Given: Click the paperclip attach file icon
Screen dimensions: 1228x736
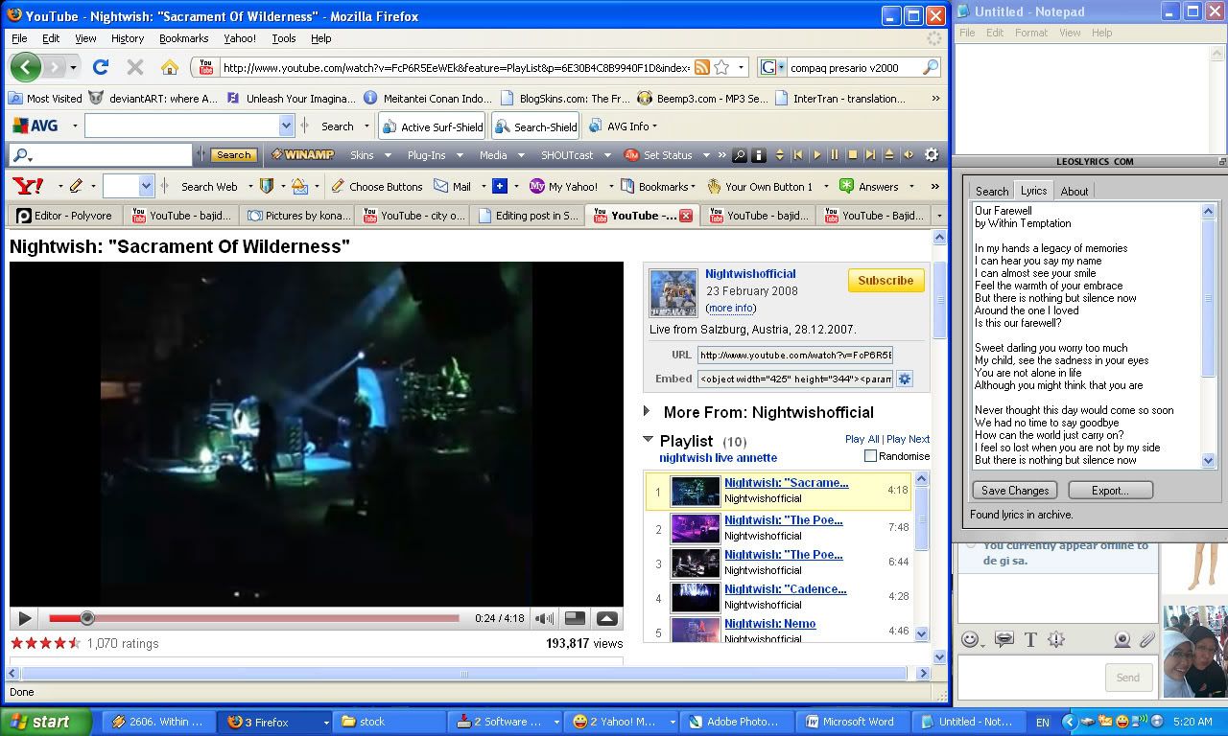Looking at the screenshot, I should point(1147,639).
